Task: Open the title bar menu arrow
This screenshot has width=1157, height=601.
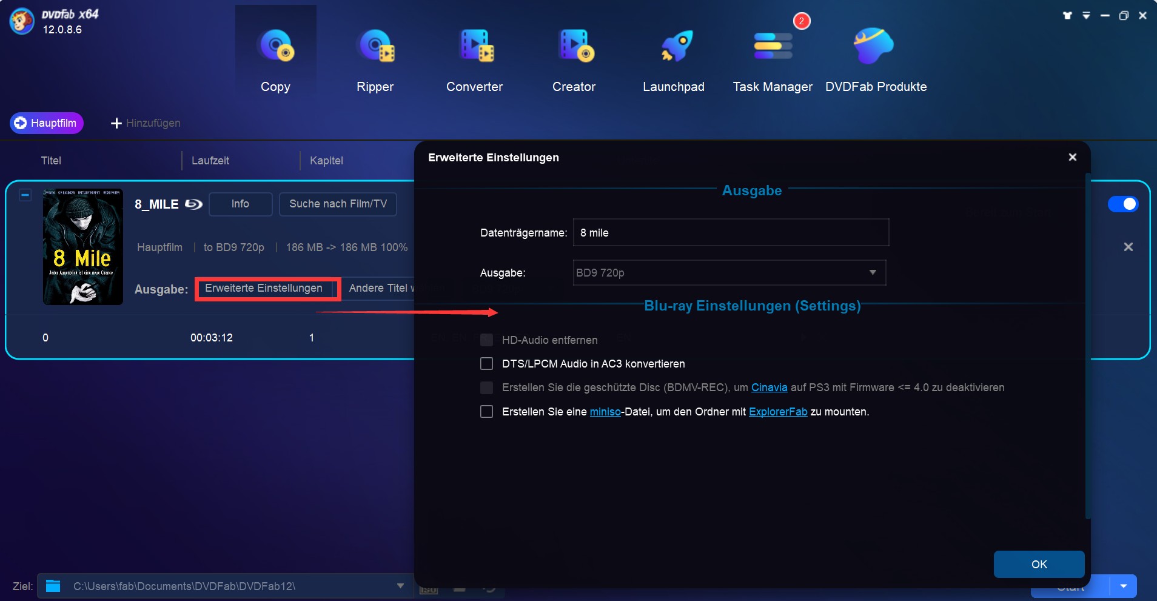Action: click(1086, 16)
